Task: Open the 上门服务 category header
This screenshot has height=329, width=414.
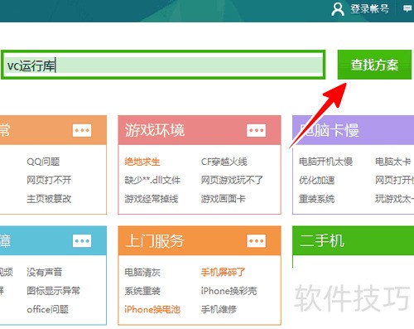Action: [x=155, y=240]
